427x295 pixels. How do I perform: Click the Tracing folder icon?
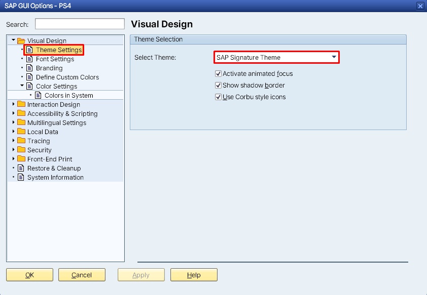(21, 141)
